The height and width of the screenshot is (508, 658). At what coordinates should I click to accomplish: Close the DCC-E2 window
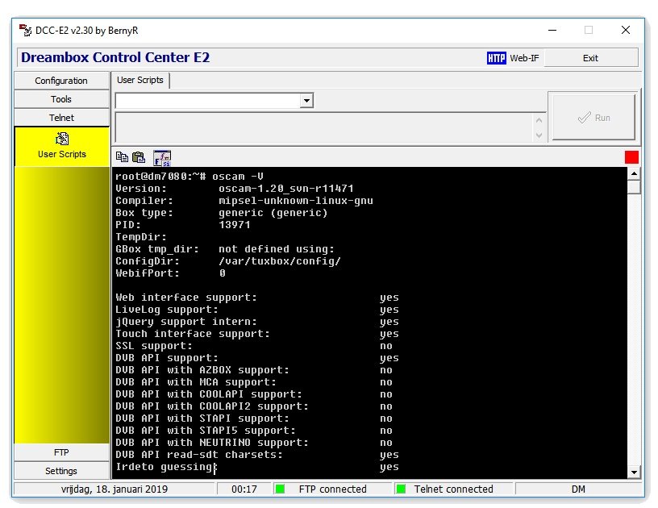point(626,30)
